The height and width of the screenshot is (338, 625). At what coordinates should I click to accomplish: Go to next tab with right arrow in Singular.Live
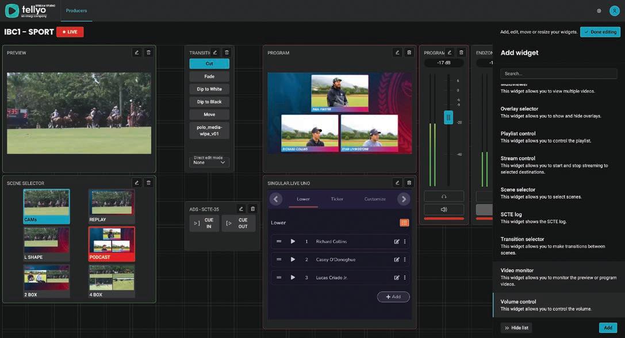[404, 199]
